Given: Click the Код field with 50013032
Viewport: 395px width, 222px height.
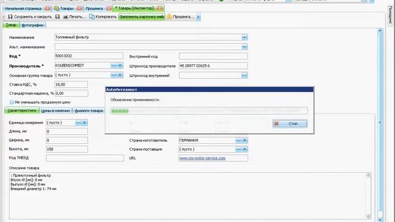Looking at the screenshot, I should coord(89,56).
